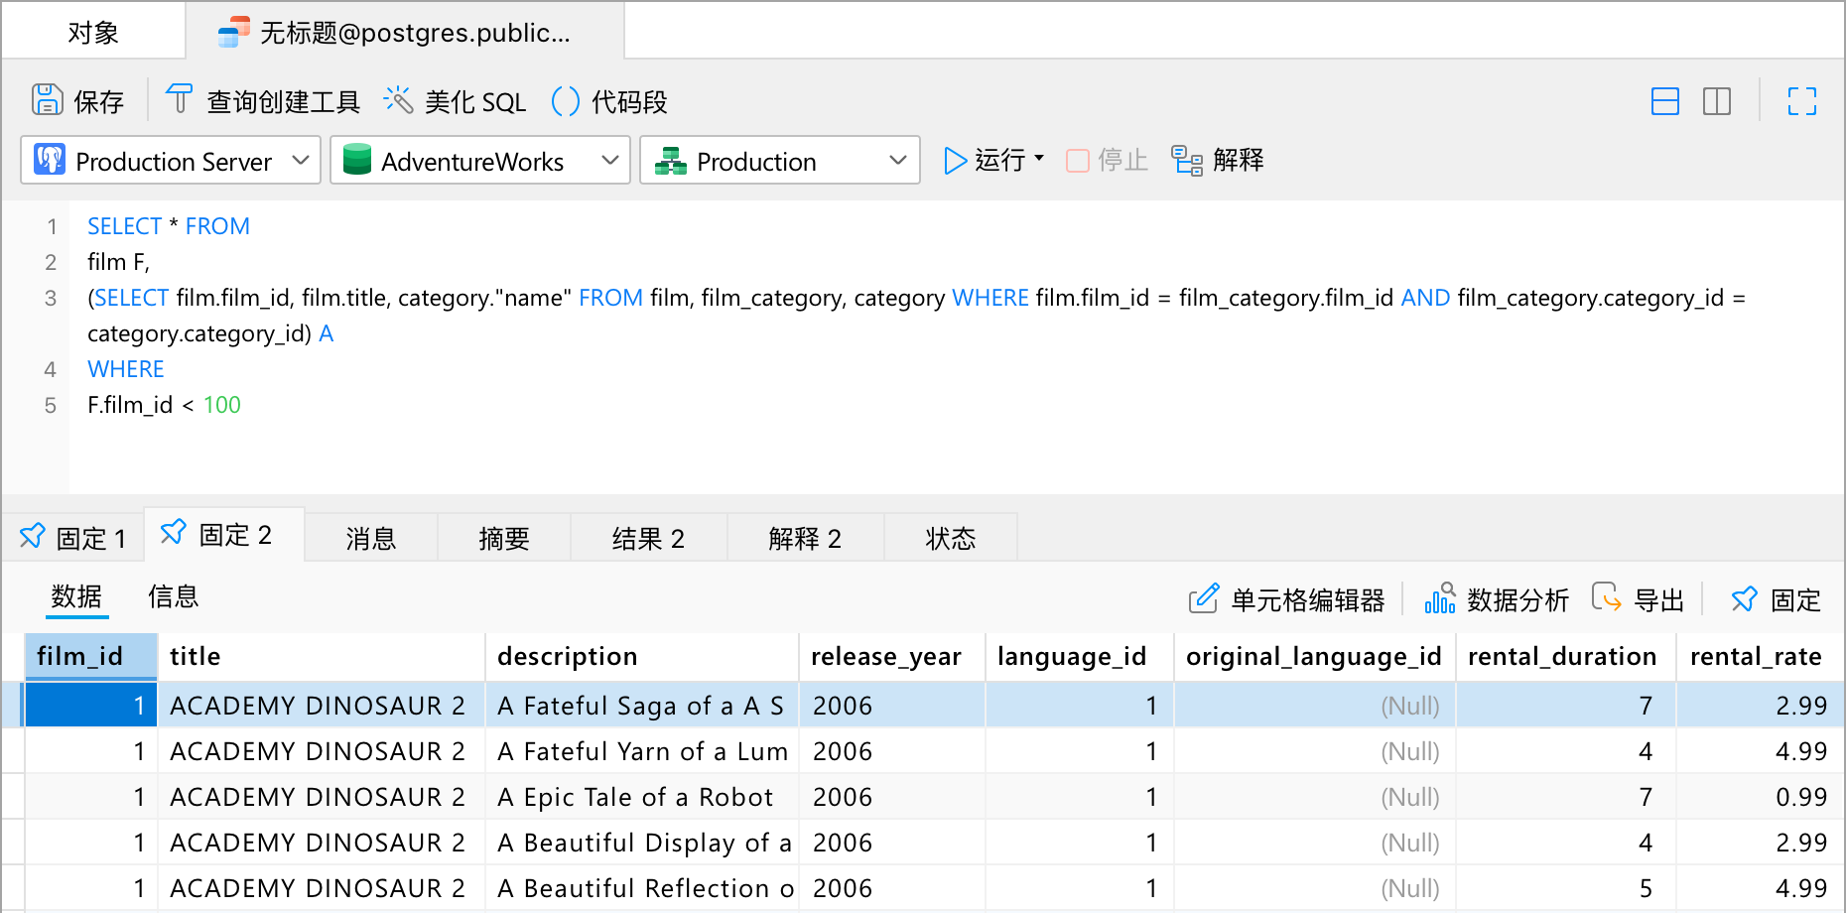Enter fullscreen with the editor expand icon
The image size is (1846, 913).
(1801, 102)
